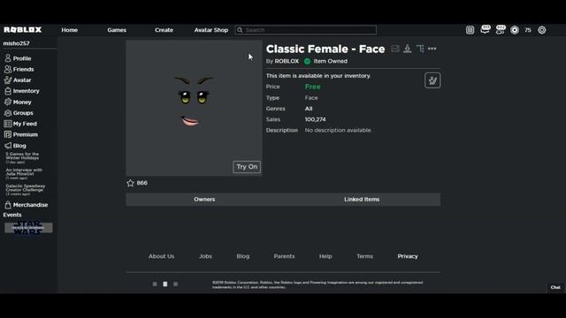Open the Blog footer link
The height and width of the screenshot is (318, 566).
[243, 256]
